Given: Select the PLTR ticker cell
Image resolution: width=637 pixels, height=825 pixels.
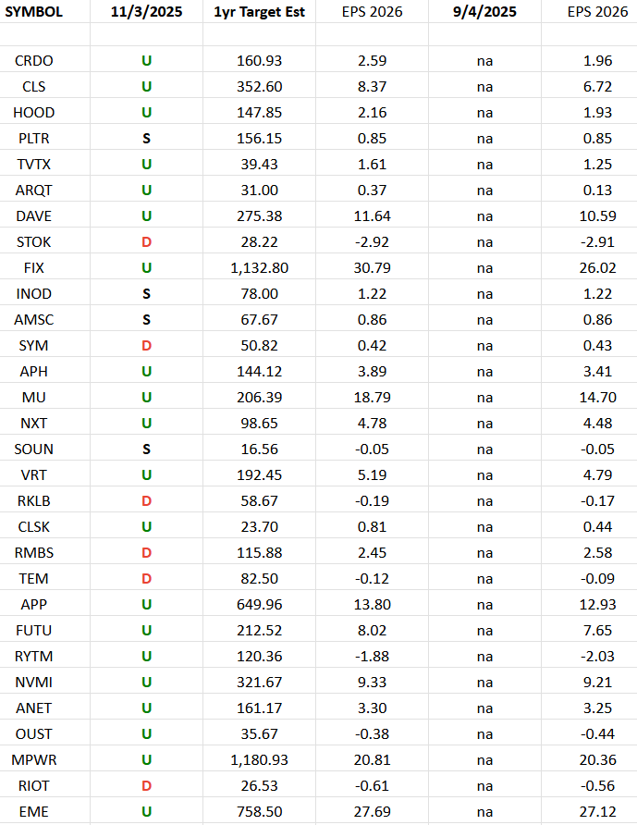Looking at the screenshot, I should click(35, 139).
